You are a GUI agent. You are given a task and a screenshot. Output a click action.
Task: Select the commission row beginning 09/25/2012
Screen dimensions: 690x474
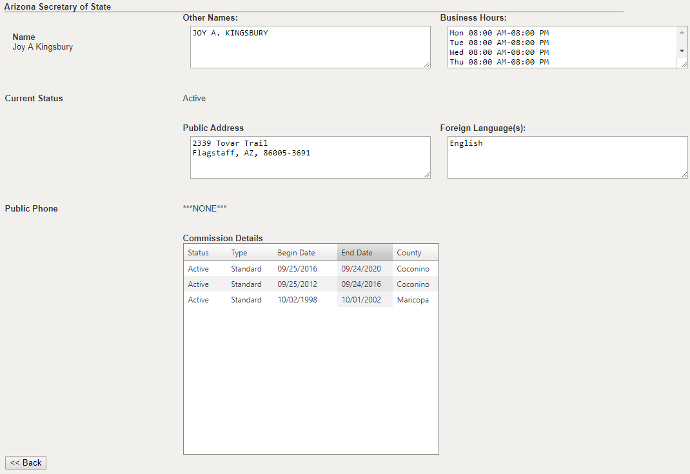click(x=311, y=284)
